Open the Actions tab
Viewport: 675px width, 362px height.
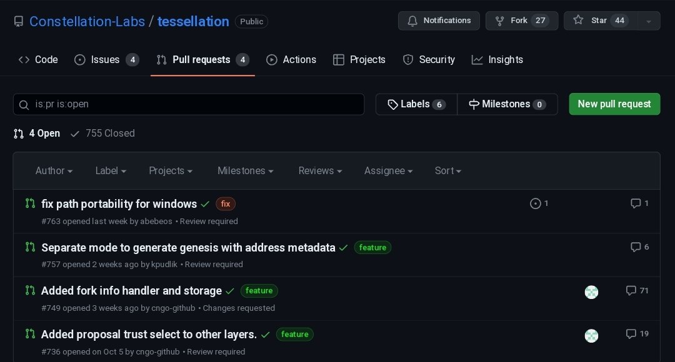[x=291, y=60]
